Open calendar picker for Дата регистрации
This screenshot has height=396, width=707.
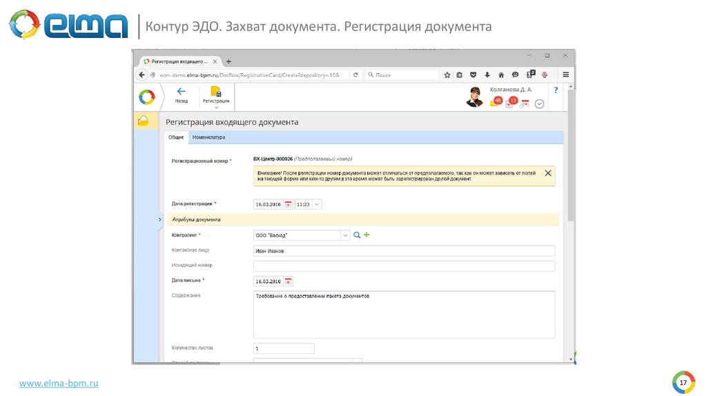click(288, 204)
